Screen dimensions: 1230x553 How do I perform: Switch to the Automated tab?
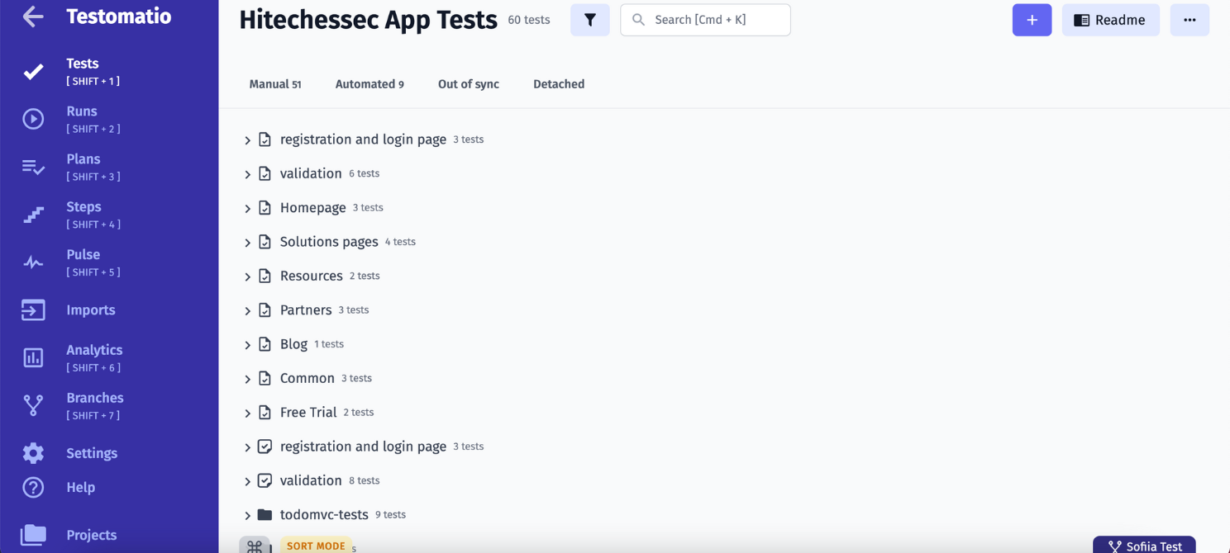pos(369,83)
